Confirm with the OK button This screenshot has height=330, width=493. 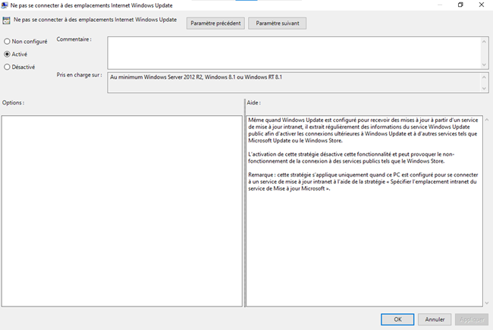(x=397, y=319)
